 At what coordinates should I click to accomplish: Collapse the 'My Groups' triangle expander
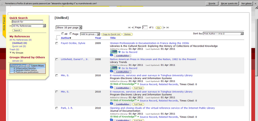point(10,53)
